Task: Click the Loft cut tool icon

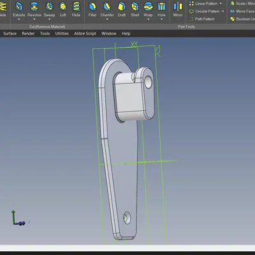Action: coord(63,6)
